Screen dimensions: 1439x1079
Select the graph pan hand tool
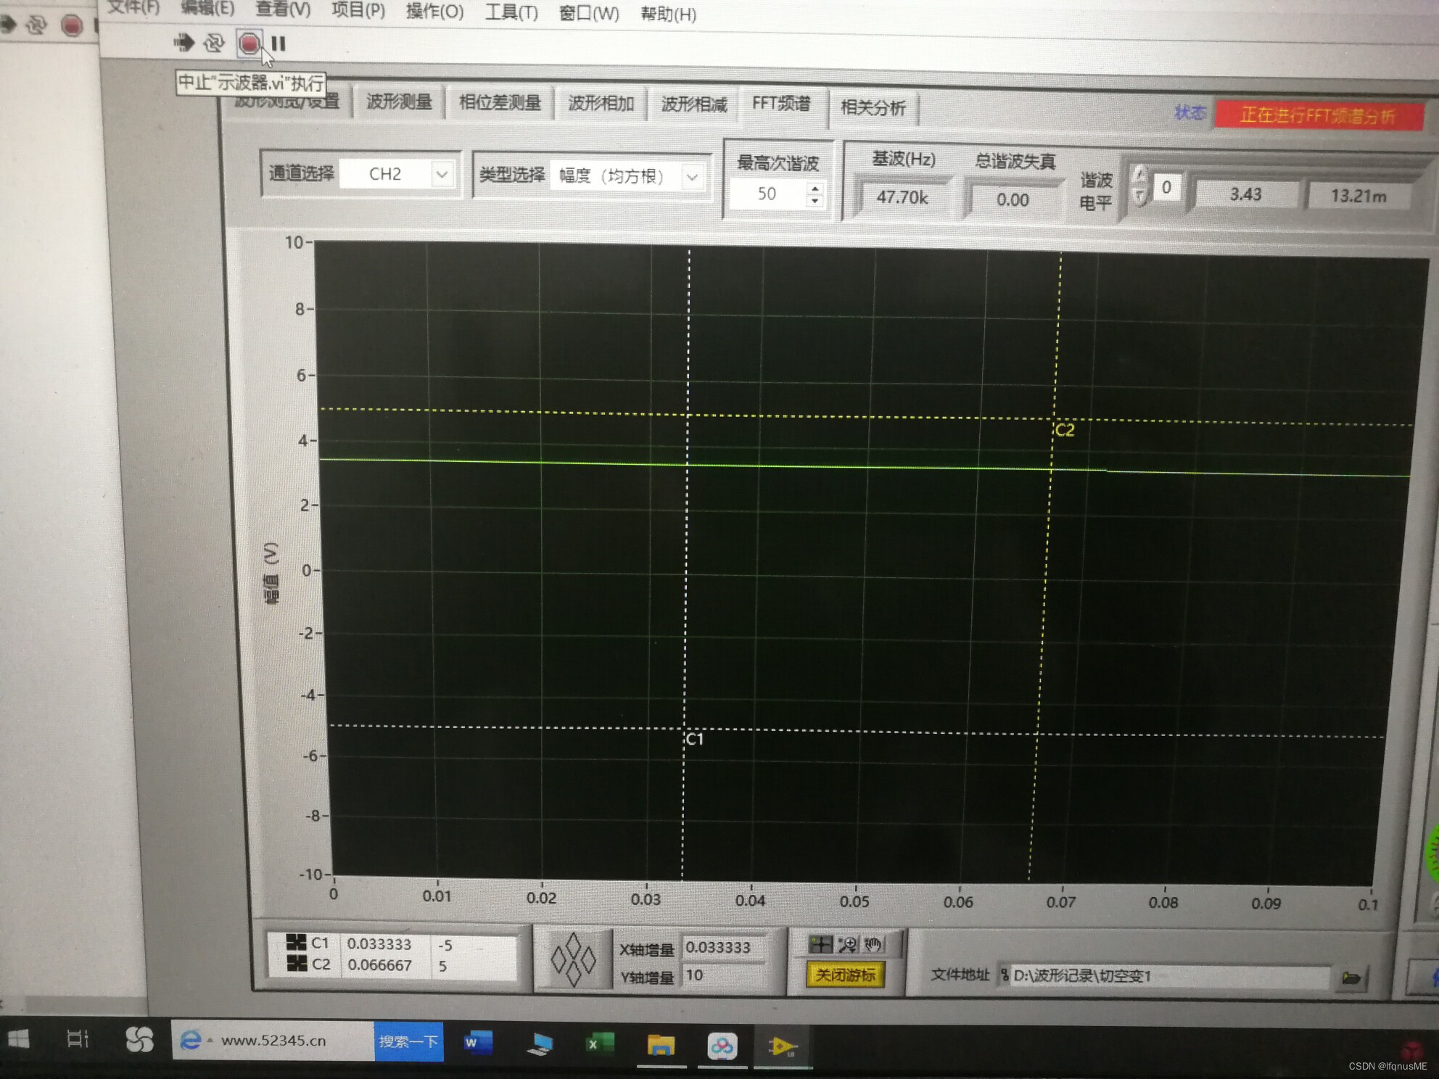click(x=873, y=944)
